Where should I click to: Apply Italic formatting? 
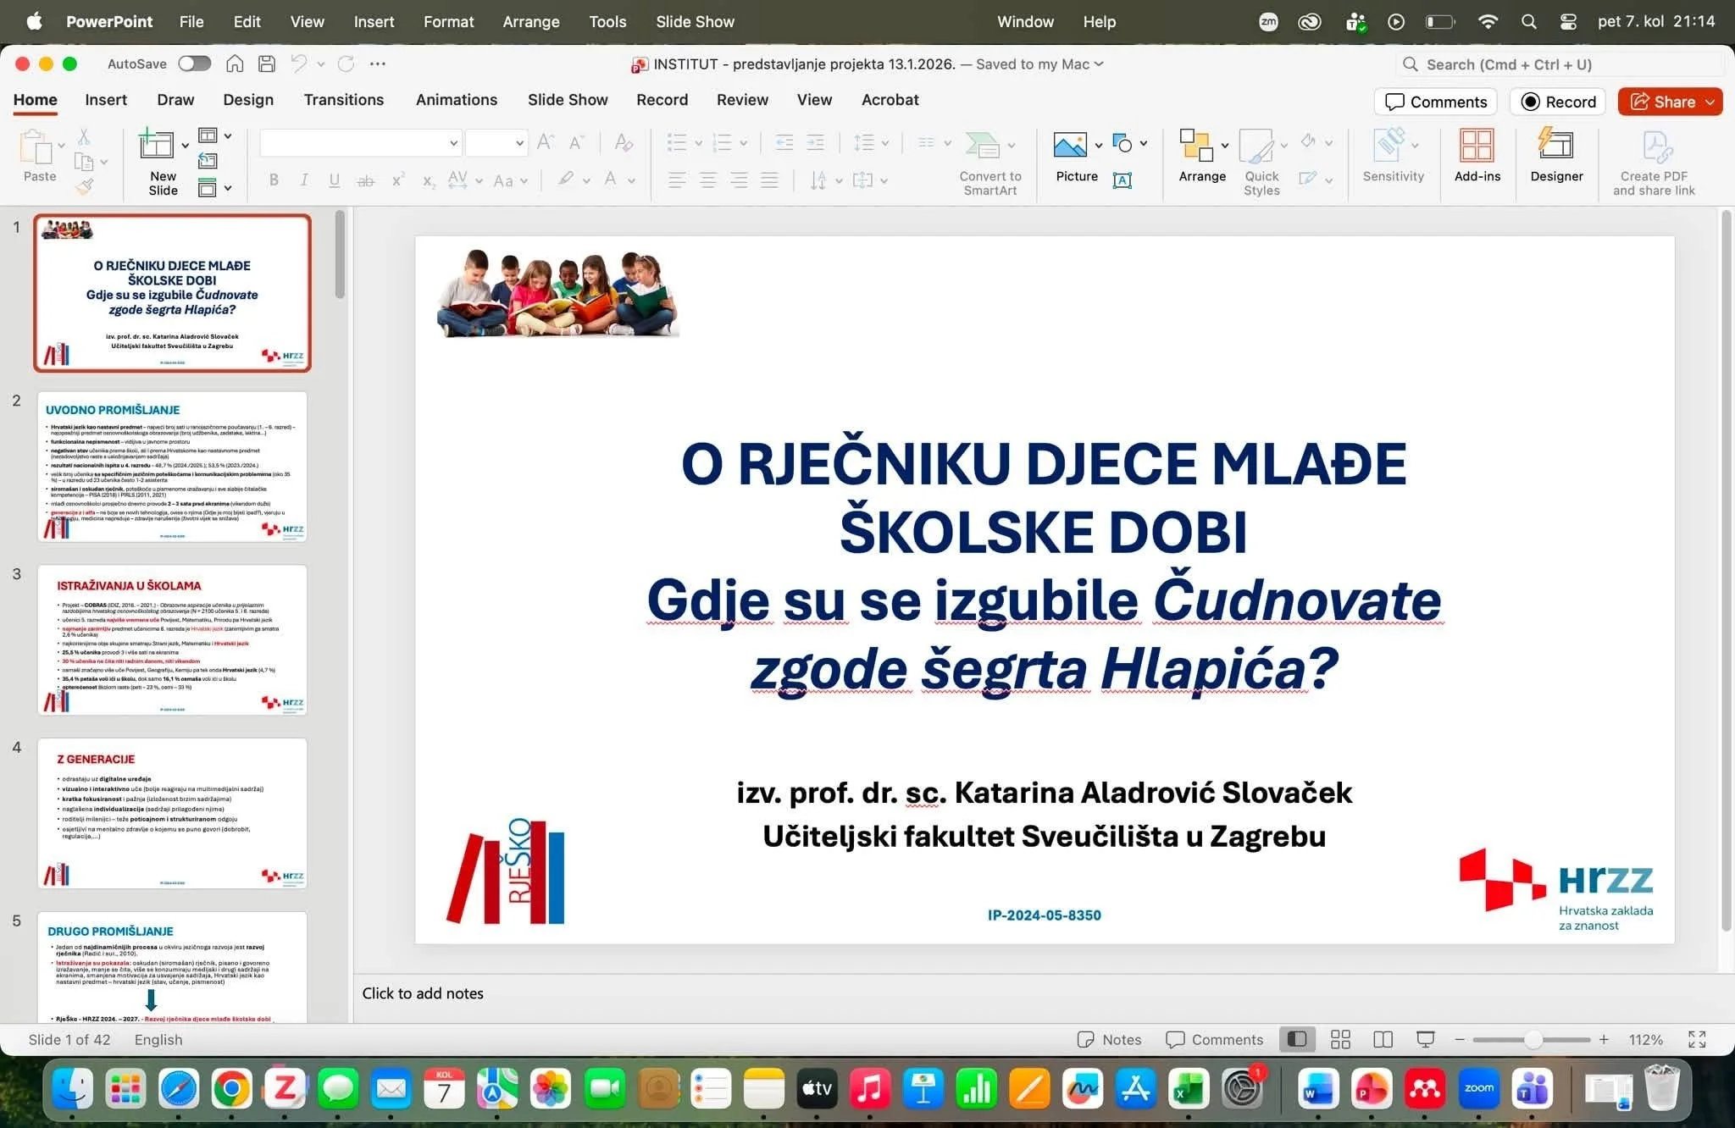304,180
